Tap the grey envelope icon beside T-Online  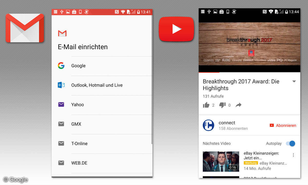click(61, 143)
